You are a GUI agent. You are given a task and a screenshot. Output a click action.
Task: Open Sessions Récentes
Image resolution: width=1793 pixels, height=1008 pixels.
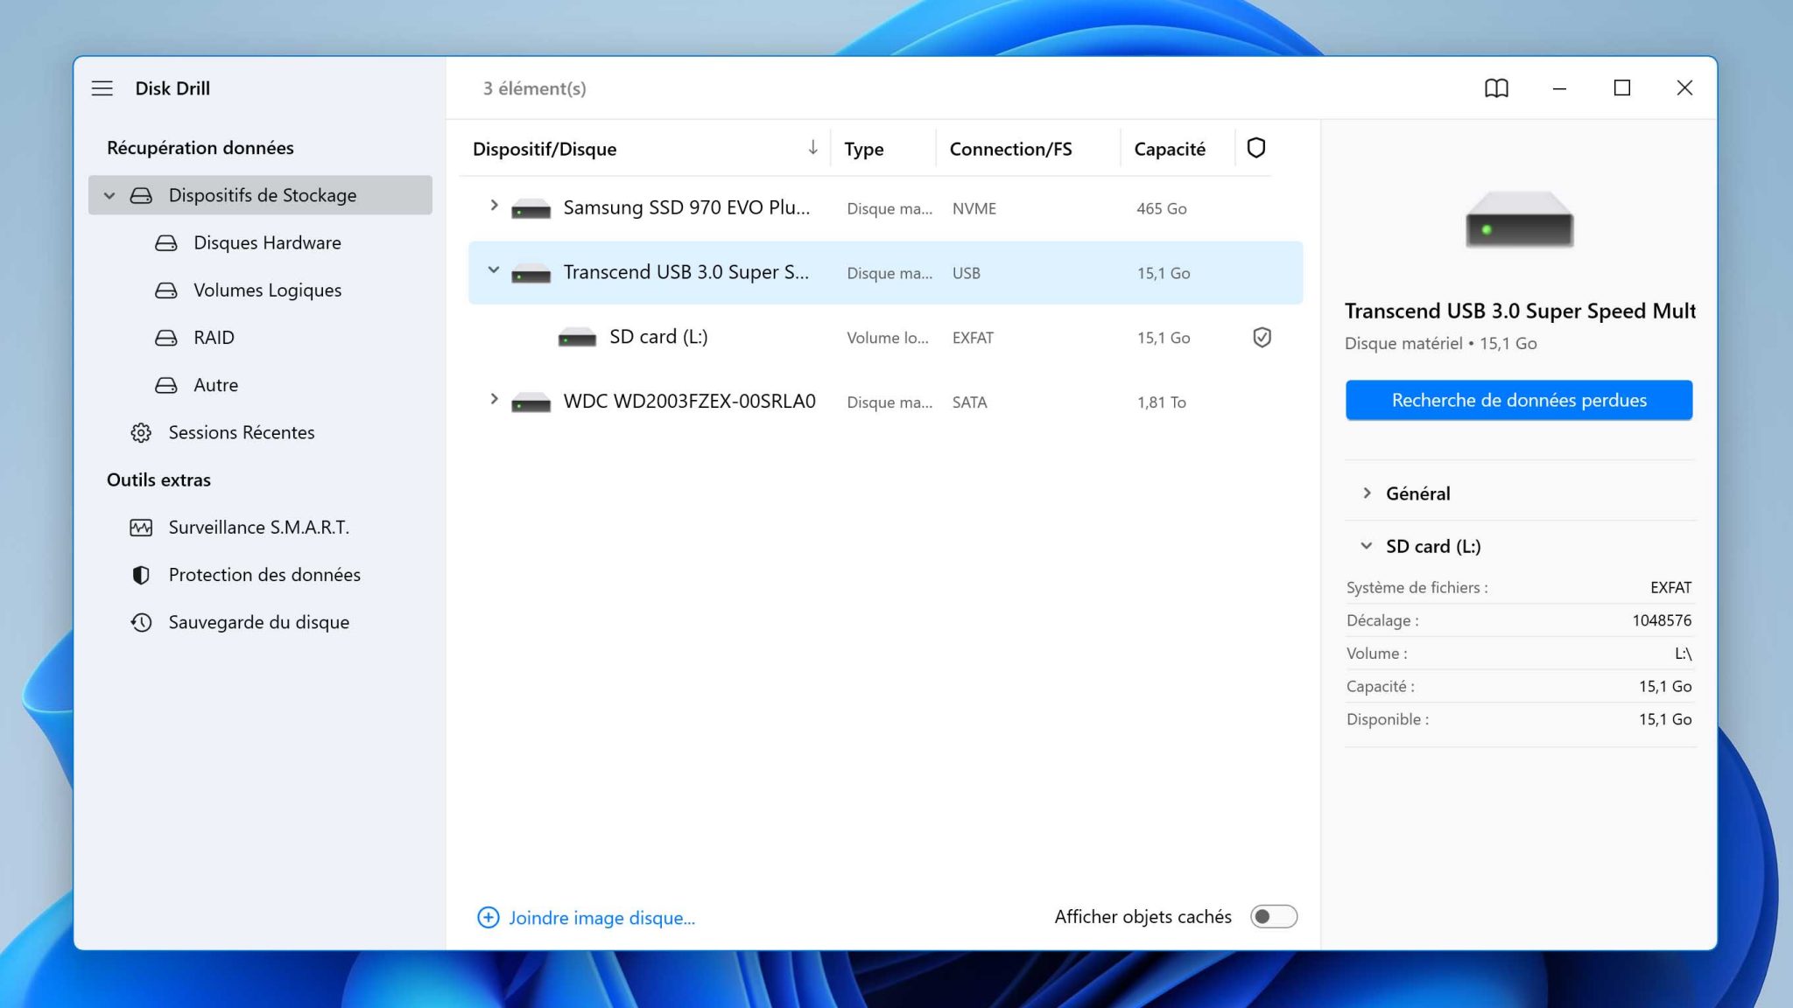point(241,432)
